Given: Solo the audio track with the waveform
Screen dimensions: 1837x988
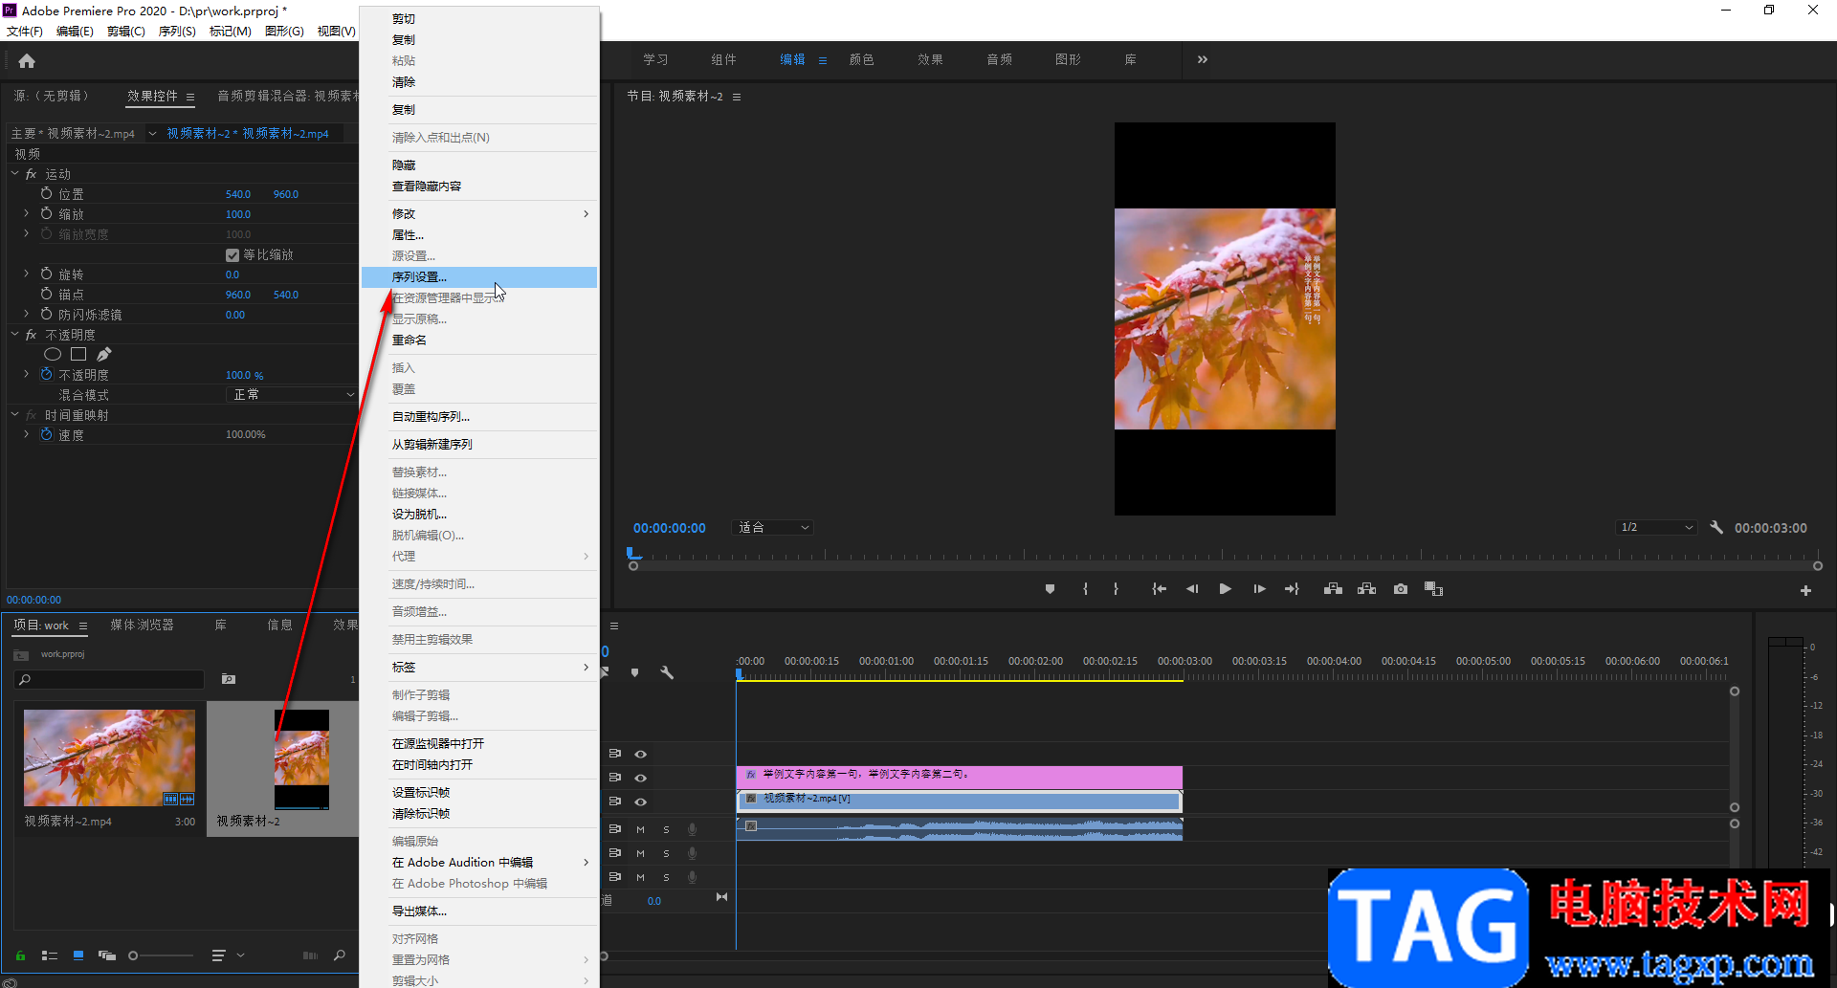Looking at the screenshot, I should (x=667, y=829).
